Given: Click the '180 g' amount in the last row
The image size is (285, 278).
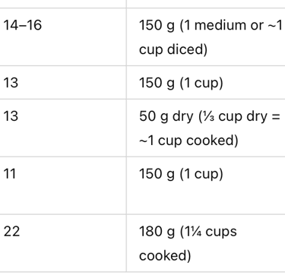Looking at the screenshot, I should pos(157,232).
